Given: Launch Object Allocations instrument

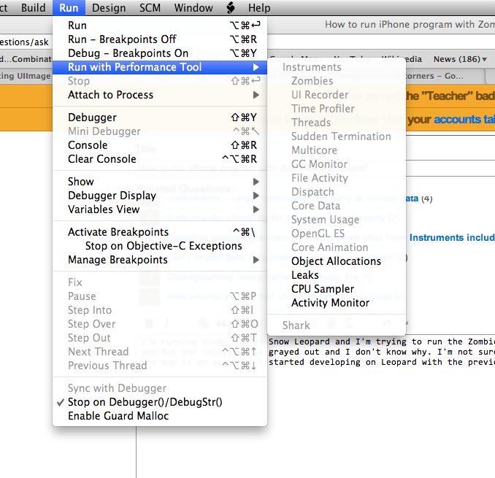Looking at the screenshot, I should point(337,261).
